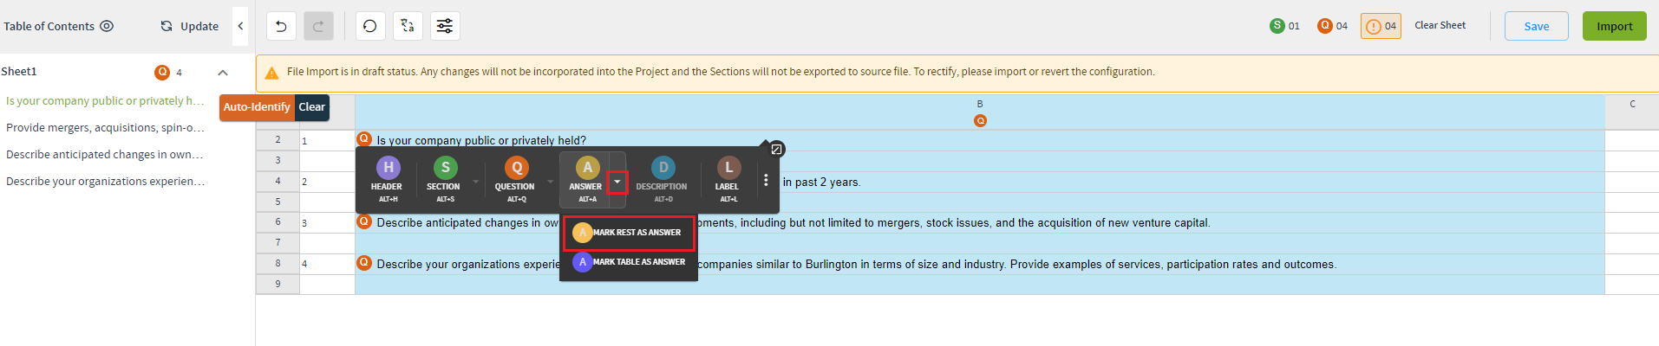Screen dimensions: 1659x346
Task: Click the orange Q marker under column B
Action: [980, 121]
